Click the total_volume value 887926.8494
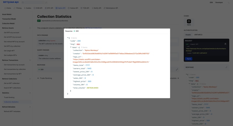This screenshot has height=126, width=233. pos(93,88)
